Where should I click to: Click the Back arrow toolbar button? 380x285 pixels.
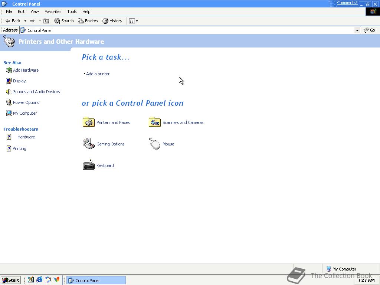click(13, 21)
